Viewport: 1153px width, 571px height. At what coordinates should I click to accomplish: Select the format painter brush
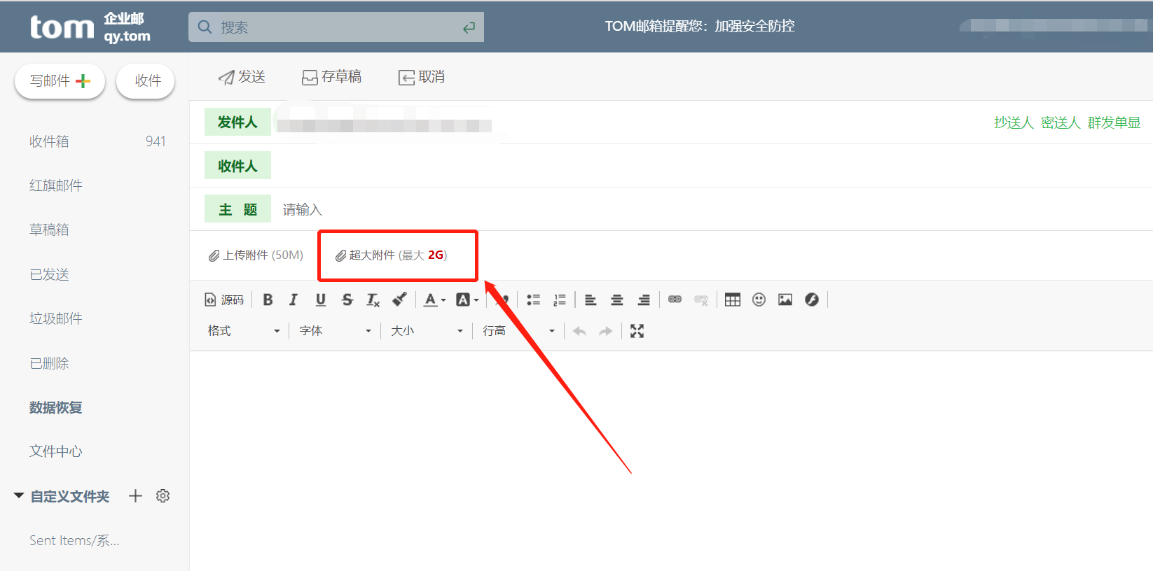[399, 299]
